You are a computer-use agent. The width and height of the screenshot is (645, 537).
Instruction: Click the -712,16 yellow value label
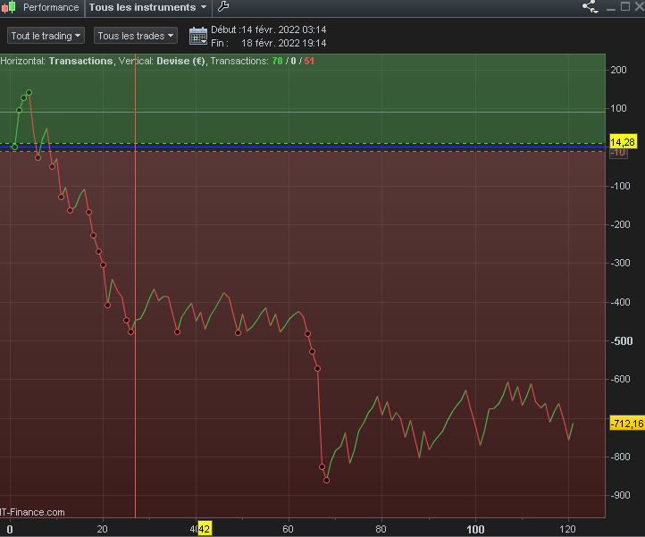[627, 424]
